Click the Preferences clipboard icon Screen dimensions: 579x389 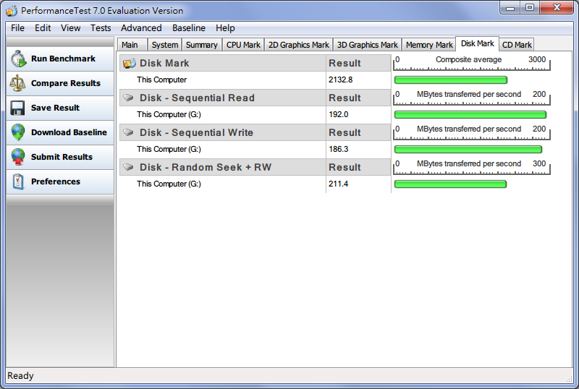click(x=17, y=181)
